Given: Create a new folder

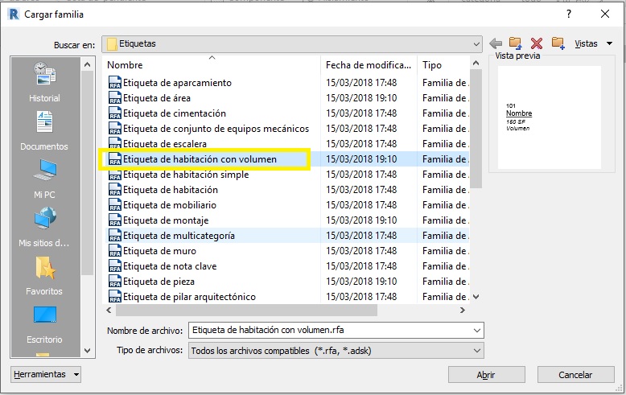Looking at the screenshot, I should pos(558,43).
